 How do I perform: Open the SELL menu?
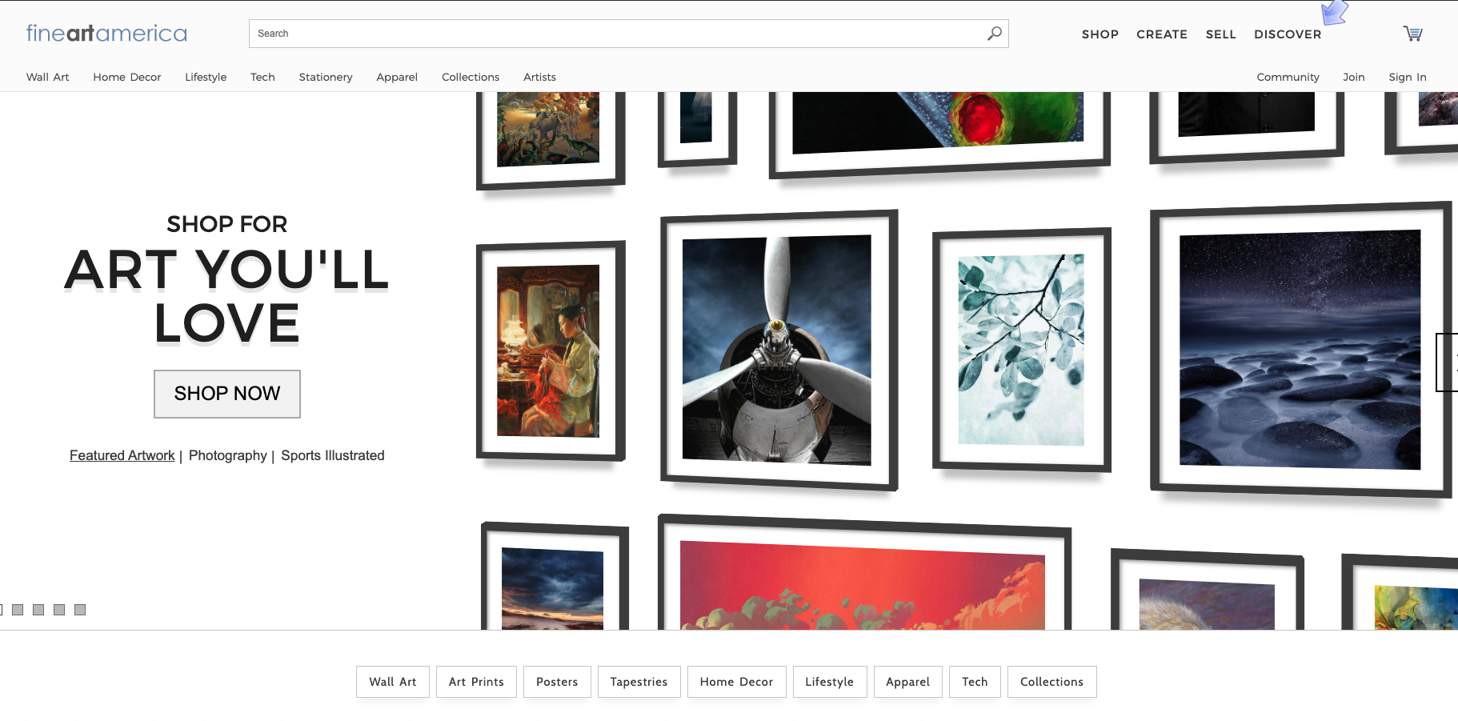(1221, 34)
